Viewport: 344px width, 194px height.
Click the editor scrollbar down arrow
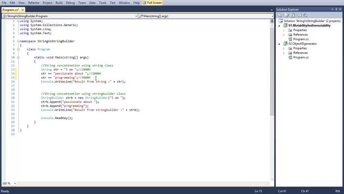point(272,179)
